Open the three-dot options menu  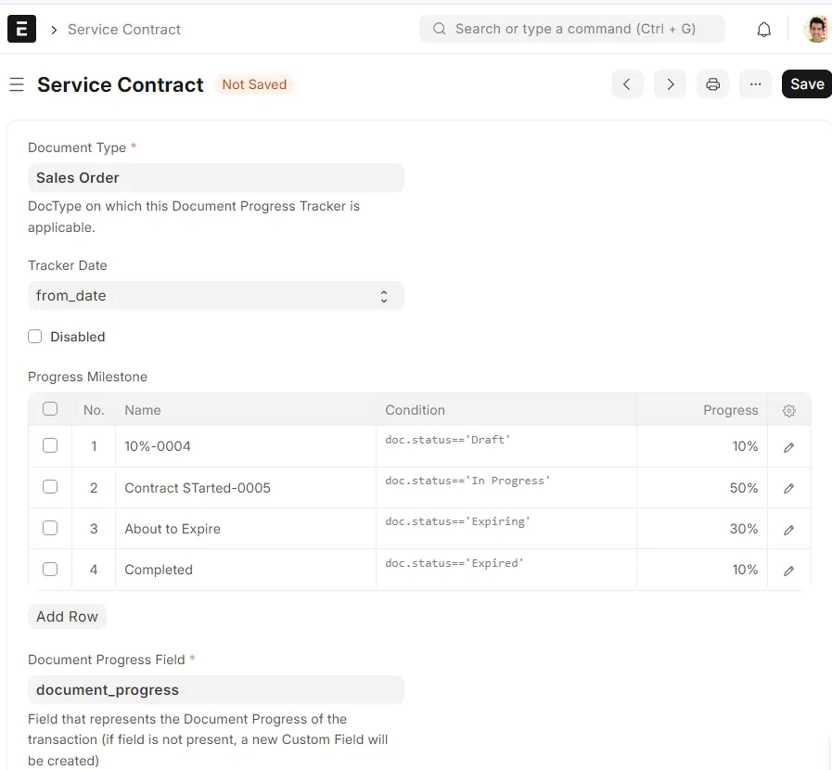755,83
